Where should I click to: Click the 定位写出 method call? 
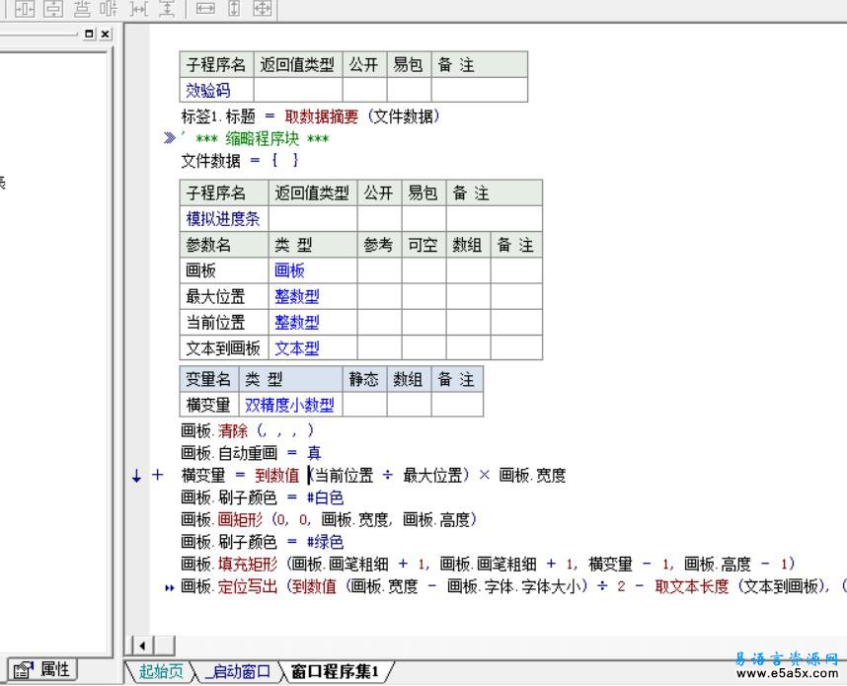coord(248,586)
